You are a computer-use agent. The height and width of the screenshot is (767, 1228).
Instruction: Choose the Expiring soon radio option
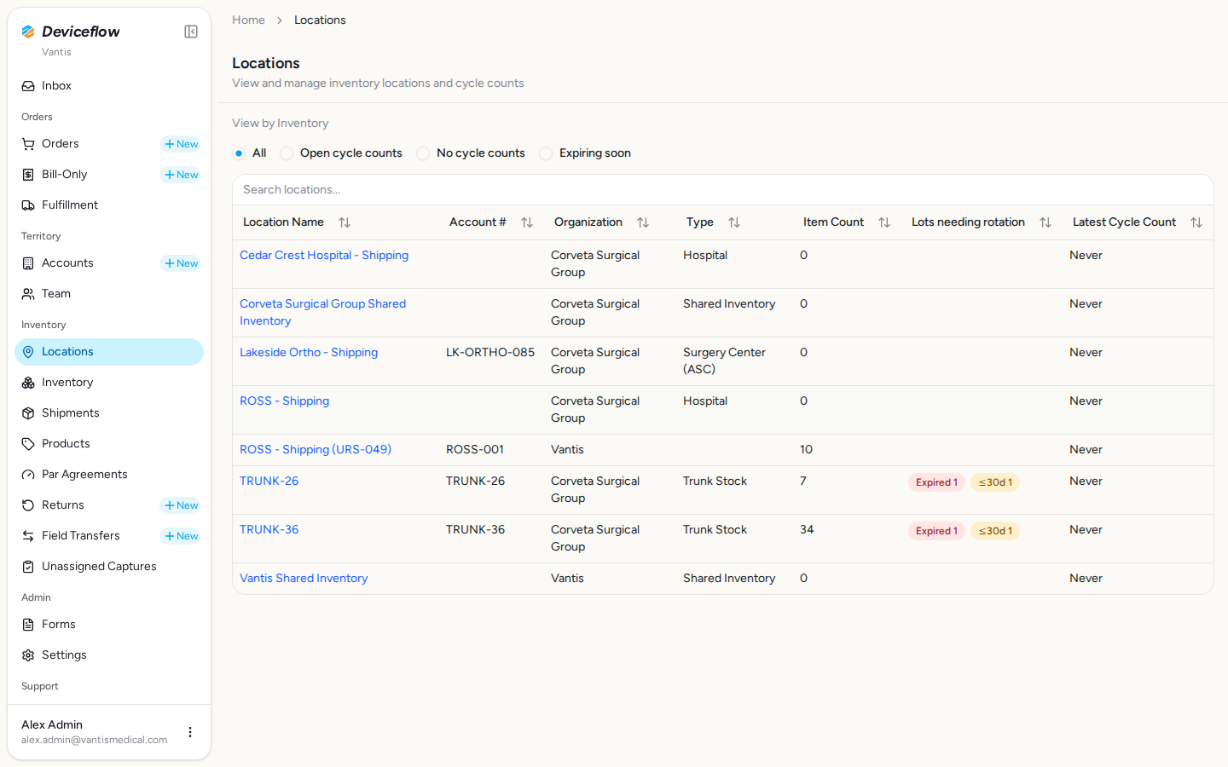(546, 153)
